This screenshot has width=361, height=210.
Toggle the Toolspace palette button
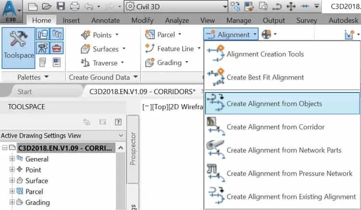tap(19, 48)
